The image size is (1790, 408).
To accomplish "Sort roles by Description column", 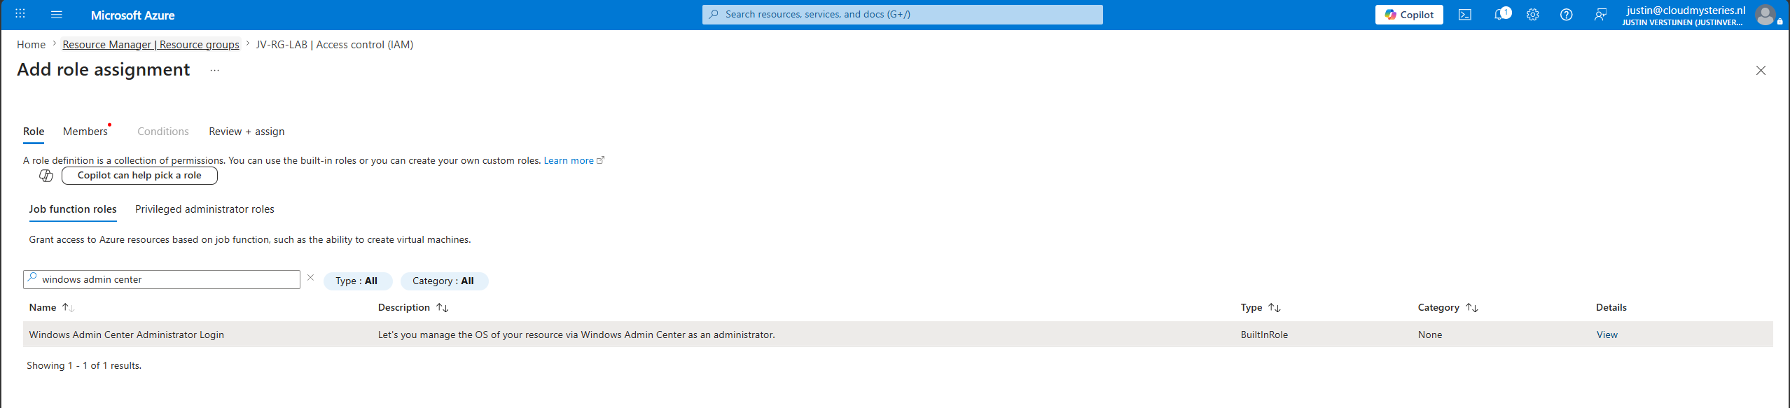I will coord(413,307).
